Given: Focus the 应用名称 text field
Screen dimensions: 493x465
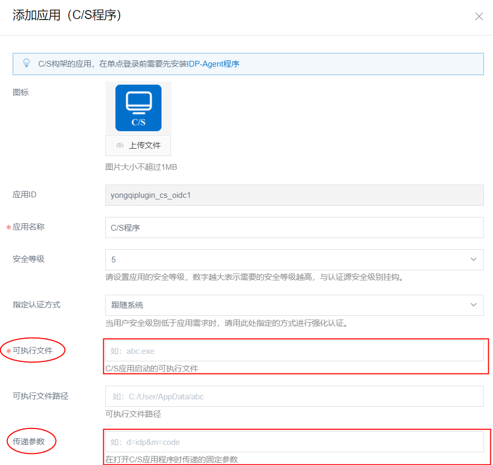Looking at the screenshot, I should pyautogui.click(x=294, y=227).
